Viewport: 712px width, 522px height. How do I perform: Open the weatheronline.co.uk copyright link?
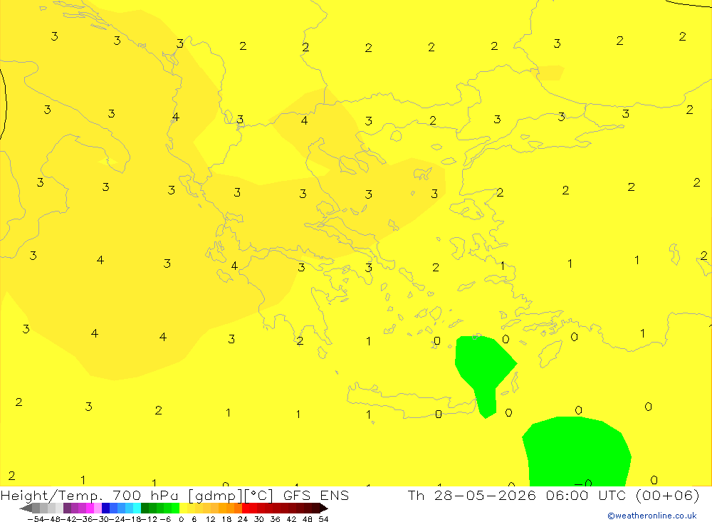tap(652, 516)
